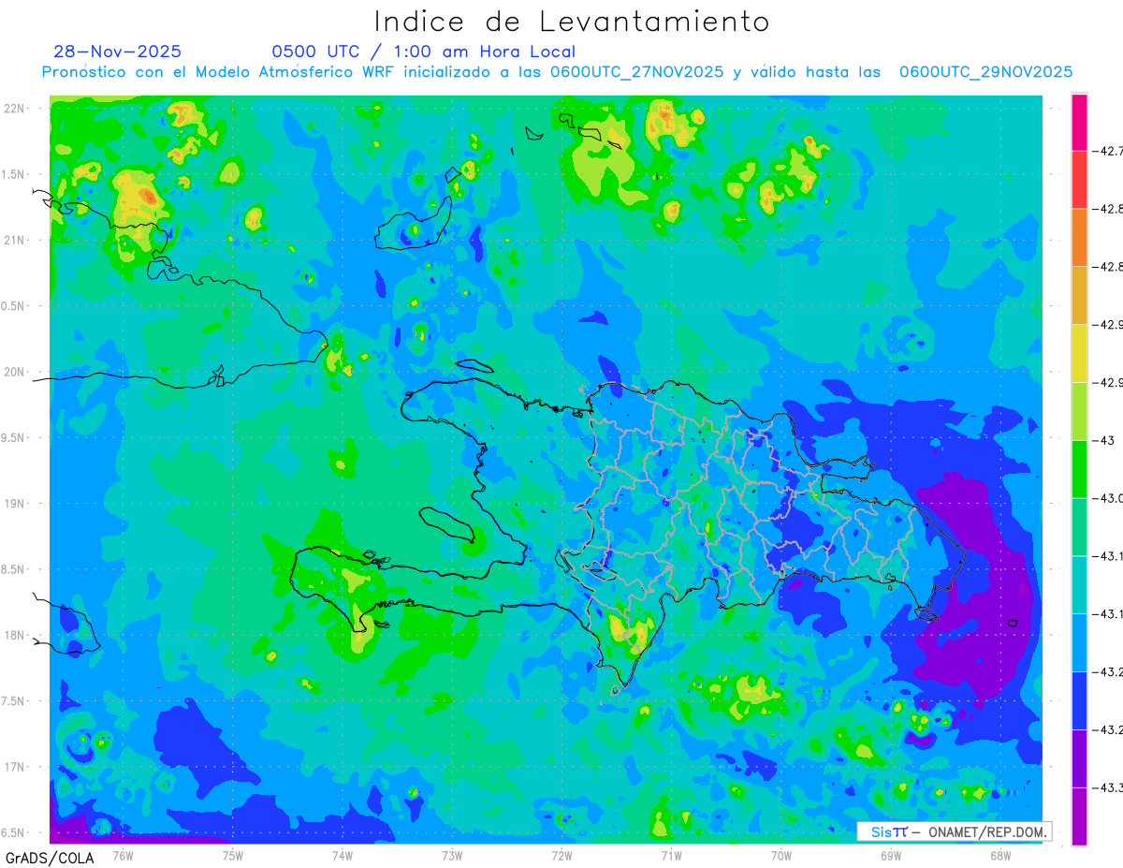
Task: Select the 69W longitude label
Action: [891, 855]
